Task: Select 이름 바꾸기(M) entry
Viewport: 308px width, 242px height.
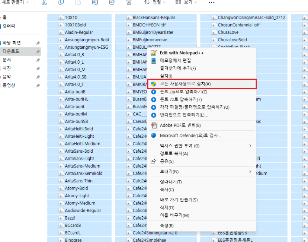Action: 202,216
